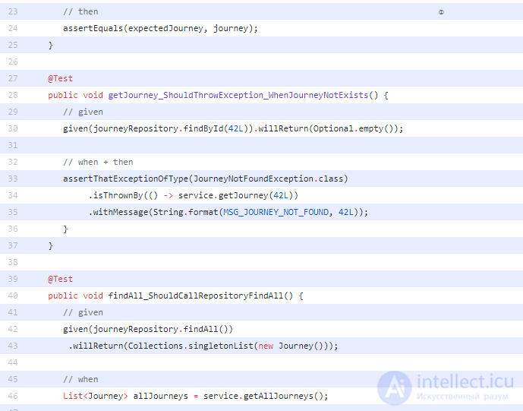Click service.getAllJourneys() call
This screenshot has height=411, width=523.
point(263,396)
